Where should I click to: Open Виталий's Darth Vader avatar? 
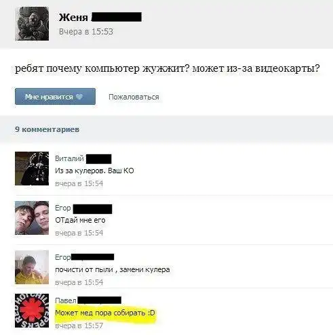[32, 169]
